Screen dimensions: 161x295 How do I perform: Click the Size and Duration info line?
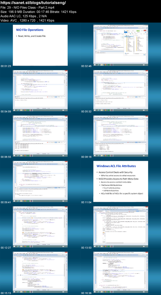click(38, 12)
